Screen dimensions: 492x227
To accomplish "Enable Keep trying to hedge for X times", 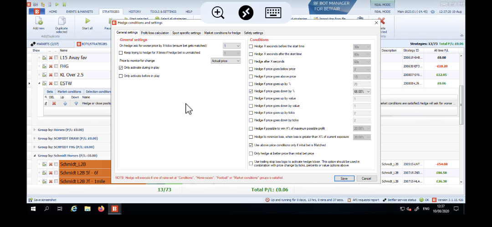I will 121,53.
